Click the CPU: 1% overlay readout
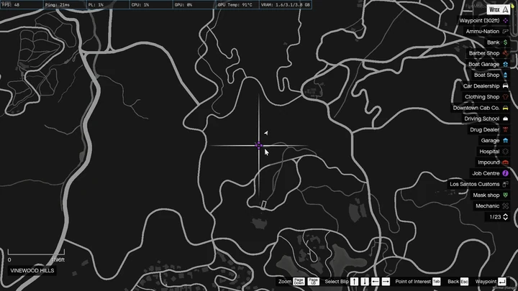This screenshot has width=518, height=291. tap(140, 5)
